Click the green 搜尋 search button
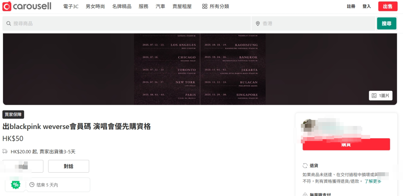The width and height of the screenshot is (403, 196). coord(387,23)
